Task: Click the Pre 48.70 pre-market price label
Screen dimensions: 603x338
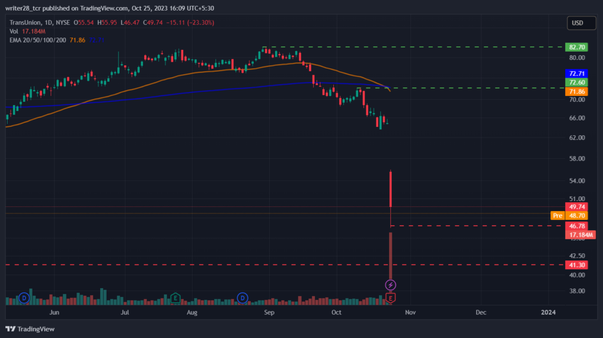Action: (569, 216)
